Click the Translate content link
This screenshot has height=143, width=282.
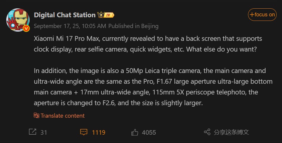[x=63, y=116]
